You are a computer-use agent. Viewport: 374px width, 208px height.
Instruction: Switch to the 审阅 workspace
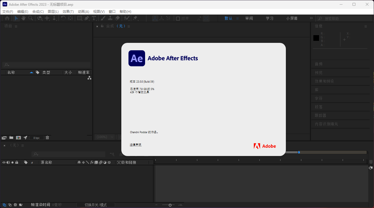coord(249,18)
